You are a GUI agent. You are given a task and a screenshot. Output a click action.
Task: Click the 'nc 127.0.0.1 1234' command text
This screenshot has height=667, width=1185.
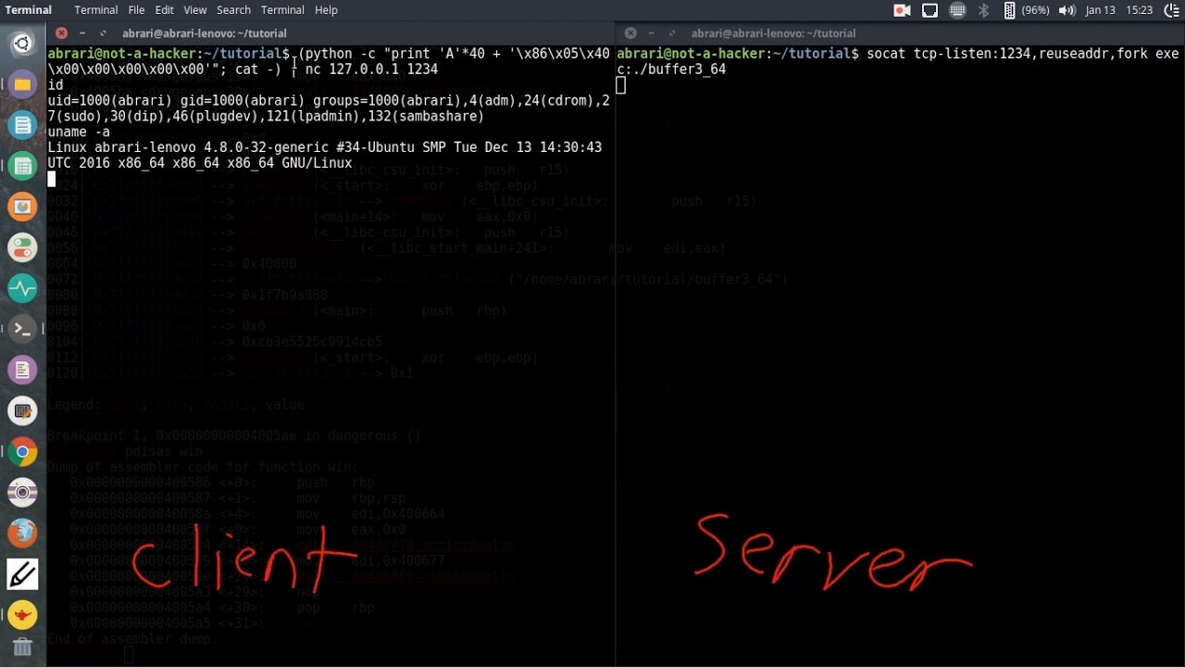click(x=371, y=69)
